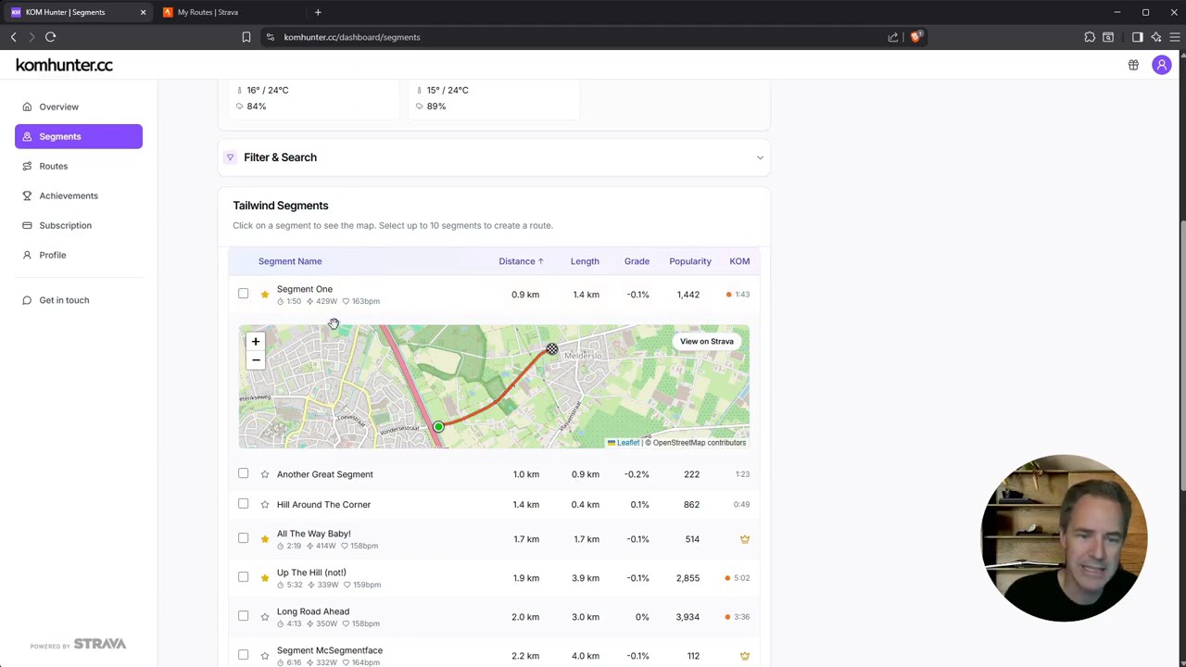Toggle favorite star for Segment McSegmentface
The width and height of the screenshot is (1186, 667).
coord(265,656)
